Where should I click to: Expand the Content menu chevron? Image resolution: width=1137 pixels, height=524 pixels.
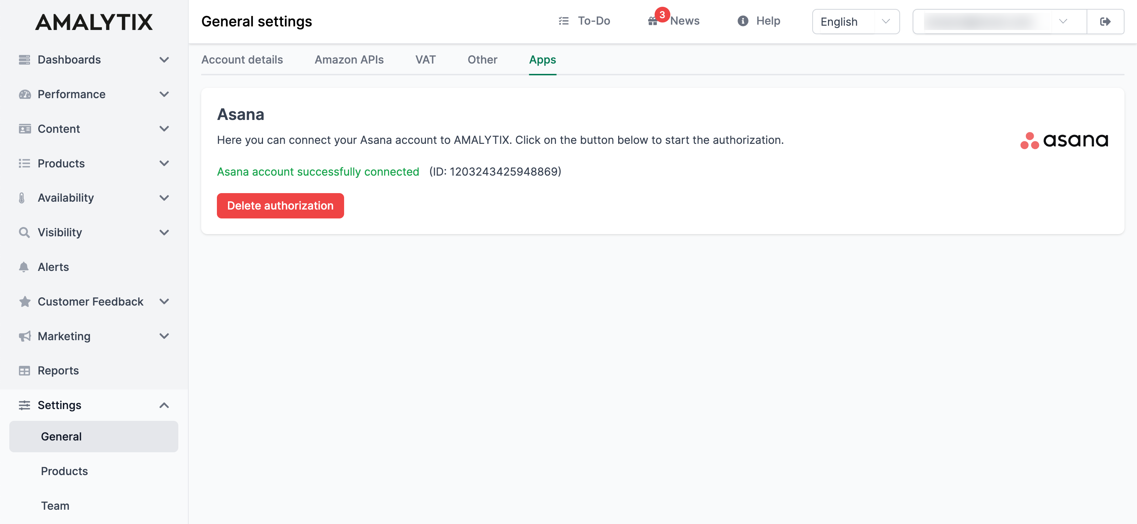click(x=164, y=129)
